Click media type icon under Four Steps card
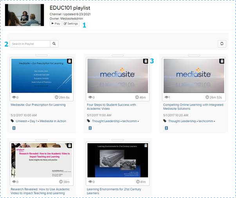The image size is (236, 198). coord(90,128)
